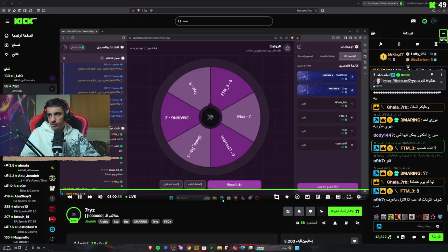Pause the live stream video

(x=80, y=197)
